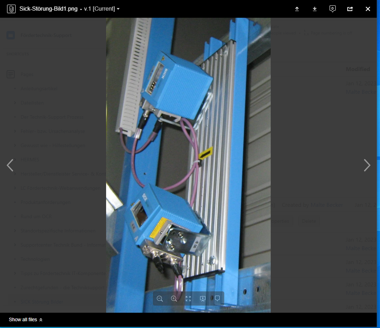The image size is (380, 328).
Task: Fit the image to the screen
Action: coord(188,299)
